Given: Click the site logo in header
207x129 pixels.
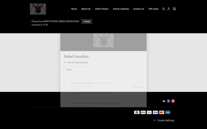Looking at the screenshot, I should 38,9.
